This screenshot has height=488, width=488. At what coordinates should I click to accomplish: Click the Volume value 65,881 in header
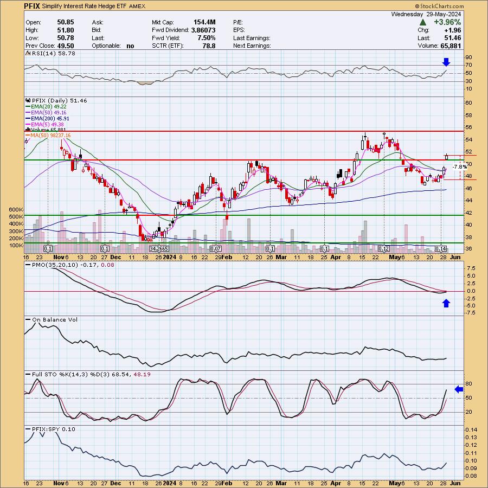tap(451, 46)
